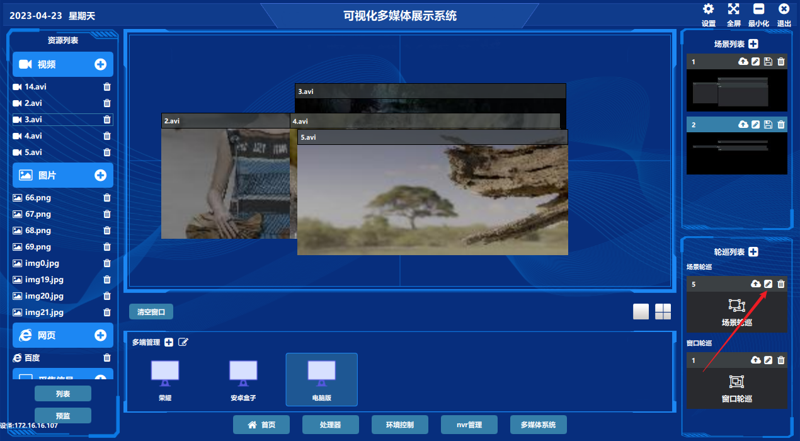Delete 场景轮巡 item 5 with trash icon
This screenshot has height=441, width=800.
click(x=781, y=284)
